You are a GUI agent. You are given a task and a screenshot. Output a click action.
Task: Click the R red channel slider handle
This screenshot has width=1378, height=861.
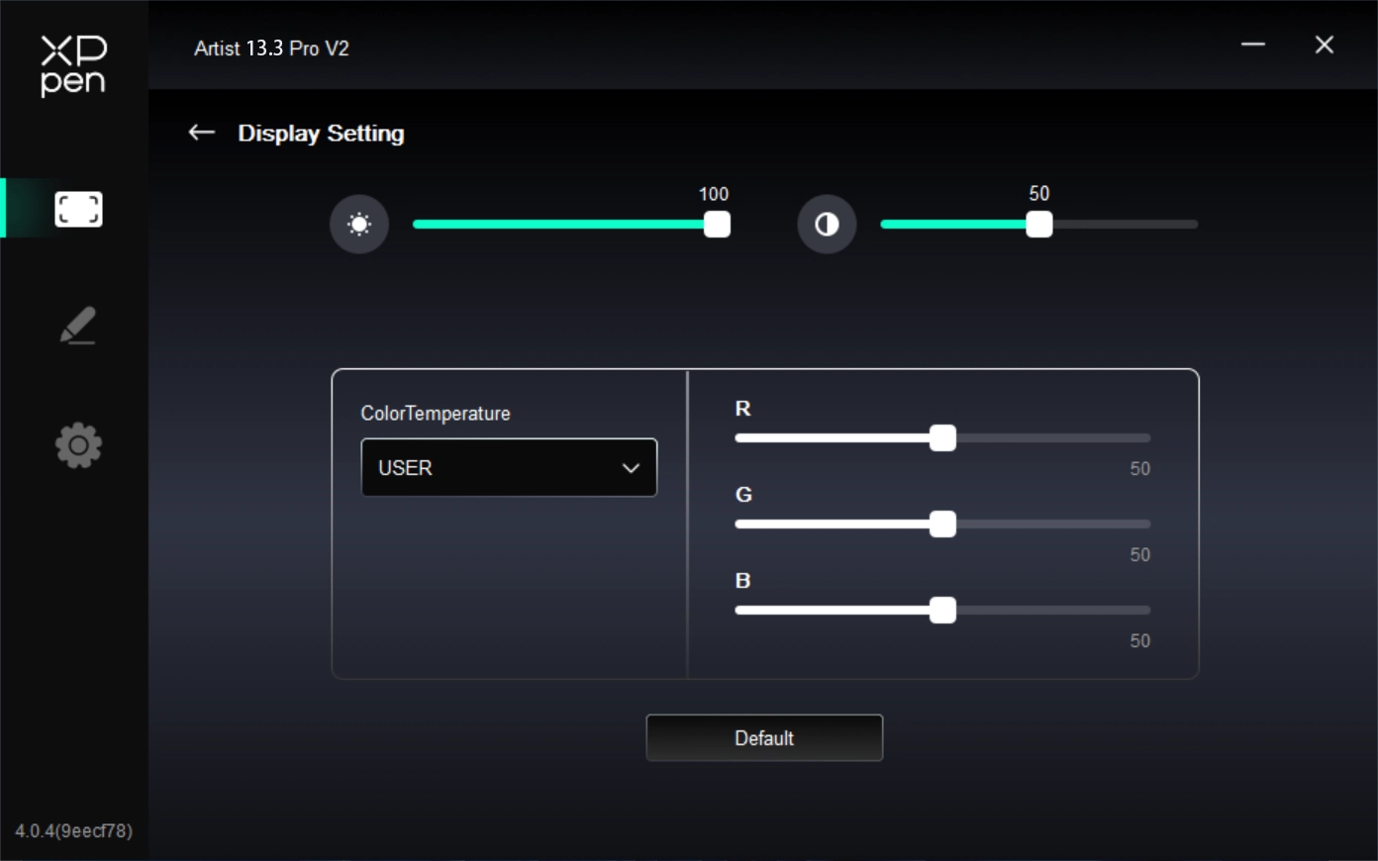tap(942, 438)
